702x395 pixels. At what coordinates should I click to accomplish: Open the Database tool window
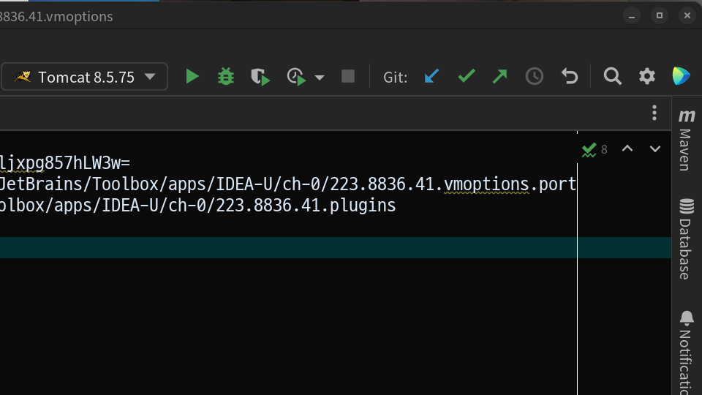click(x=687, y=239)
